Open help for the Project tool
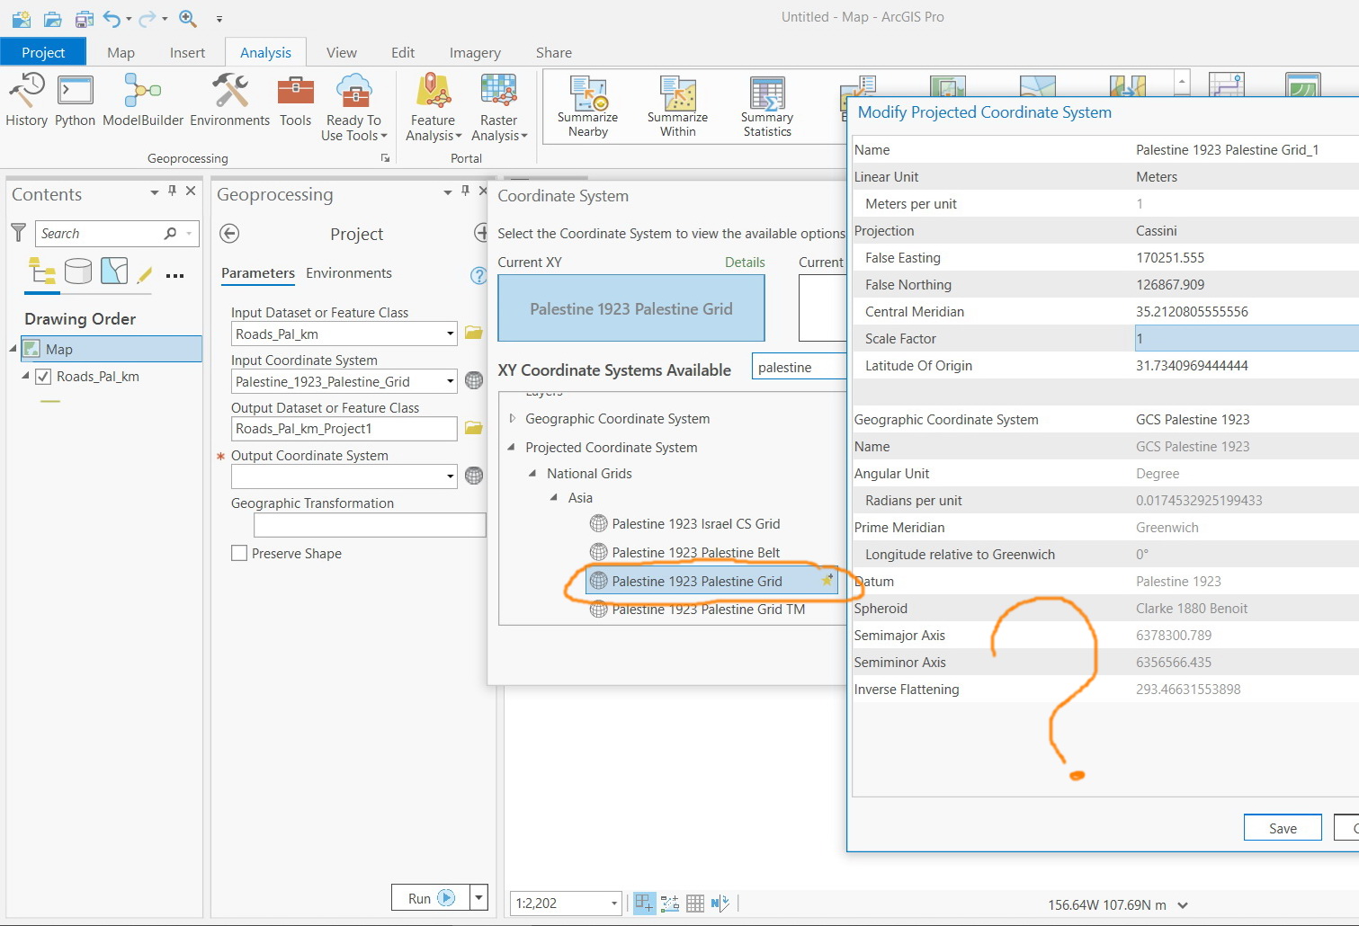The image size is (1359, 926). [478, 275]
